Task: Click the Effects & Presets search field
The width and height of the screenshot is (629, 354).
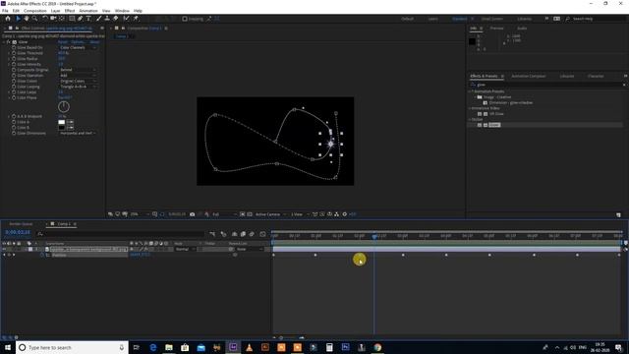Action: click(x=546, y=85)
